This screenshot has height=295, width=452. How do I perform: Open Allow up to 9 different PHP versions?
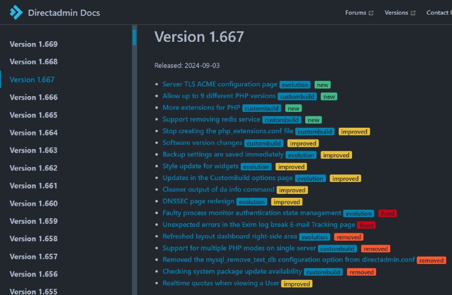point(219,96)
